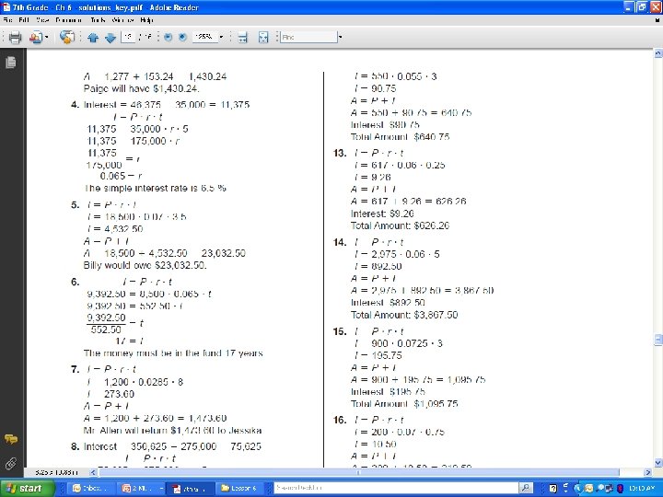Image resolution: width=663 pixels, height=497 pixels.
Task: Switch to the Adobe Reader taskbar button
Action: tap(191, 489)
